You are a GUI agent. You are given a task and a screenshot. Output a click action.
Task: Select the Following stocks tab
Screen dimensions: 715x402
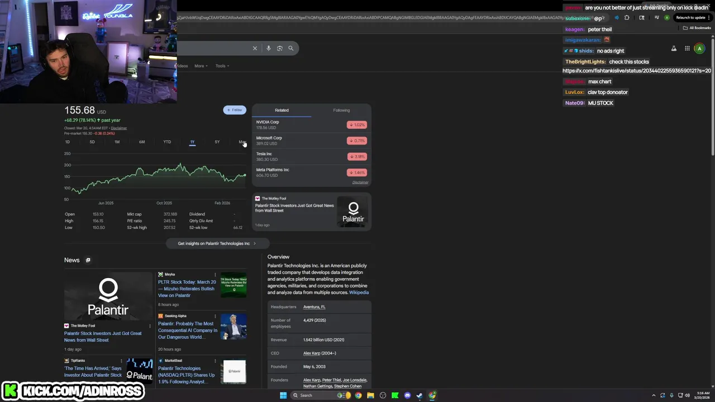tap(341, 110)
